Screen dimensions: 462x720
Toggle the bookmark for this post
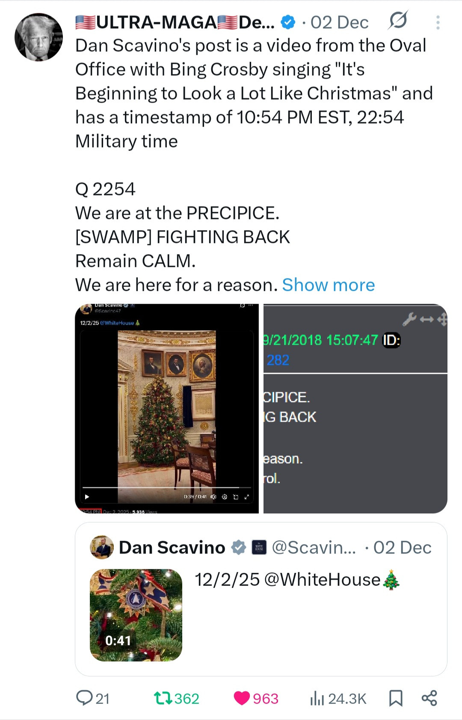396,698
